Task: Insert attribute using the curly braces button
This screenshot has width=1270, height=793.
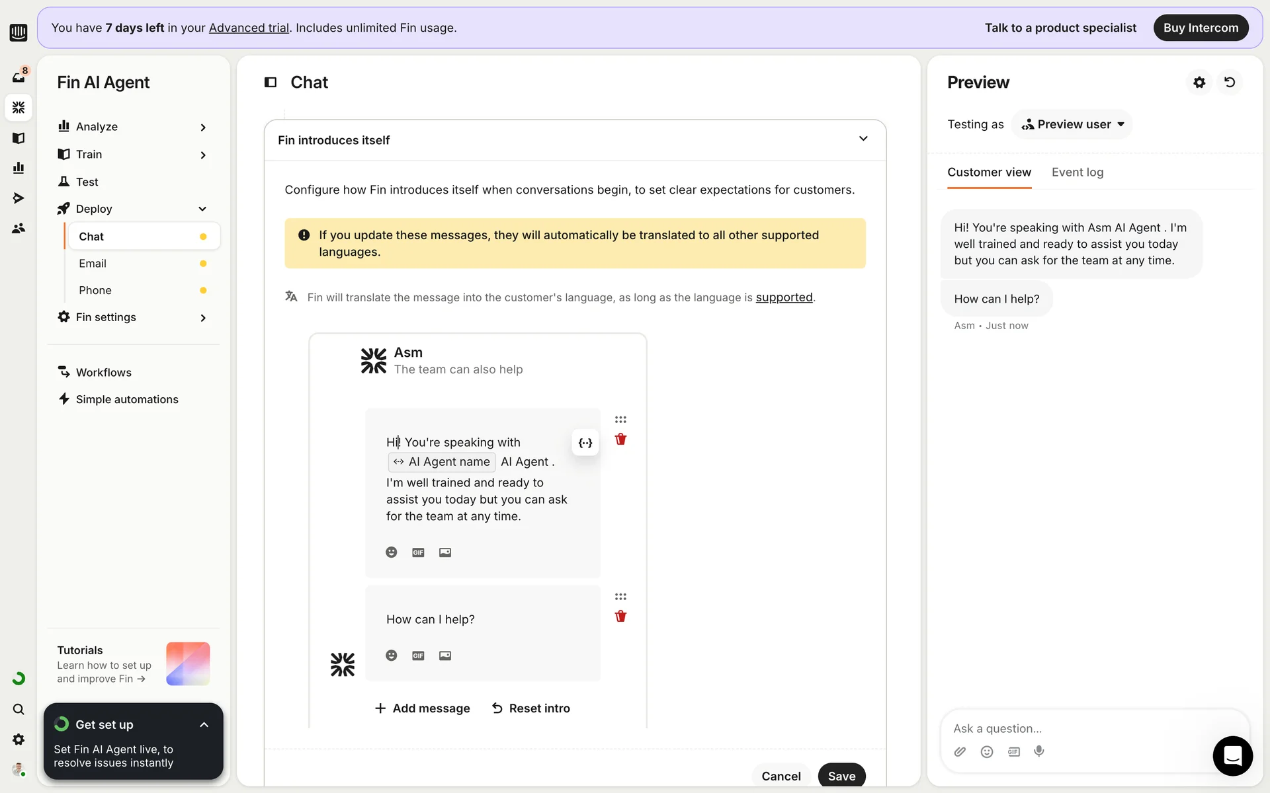Action: pos(585,443)
